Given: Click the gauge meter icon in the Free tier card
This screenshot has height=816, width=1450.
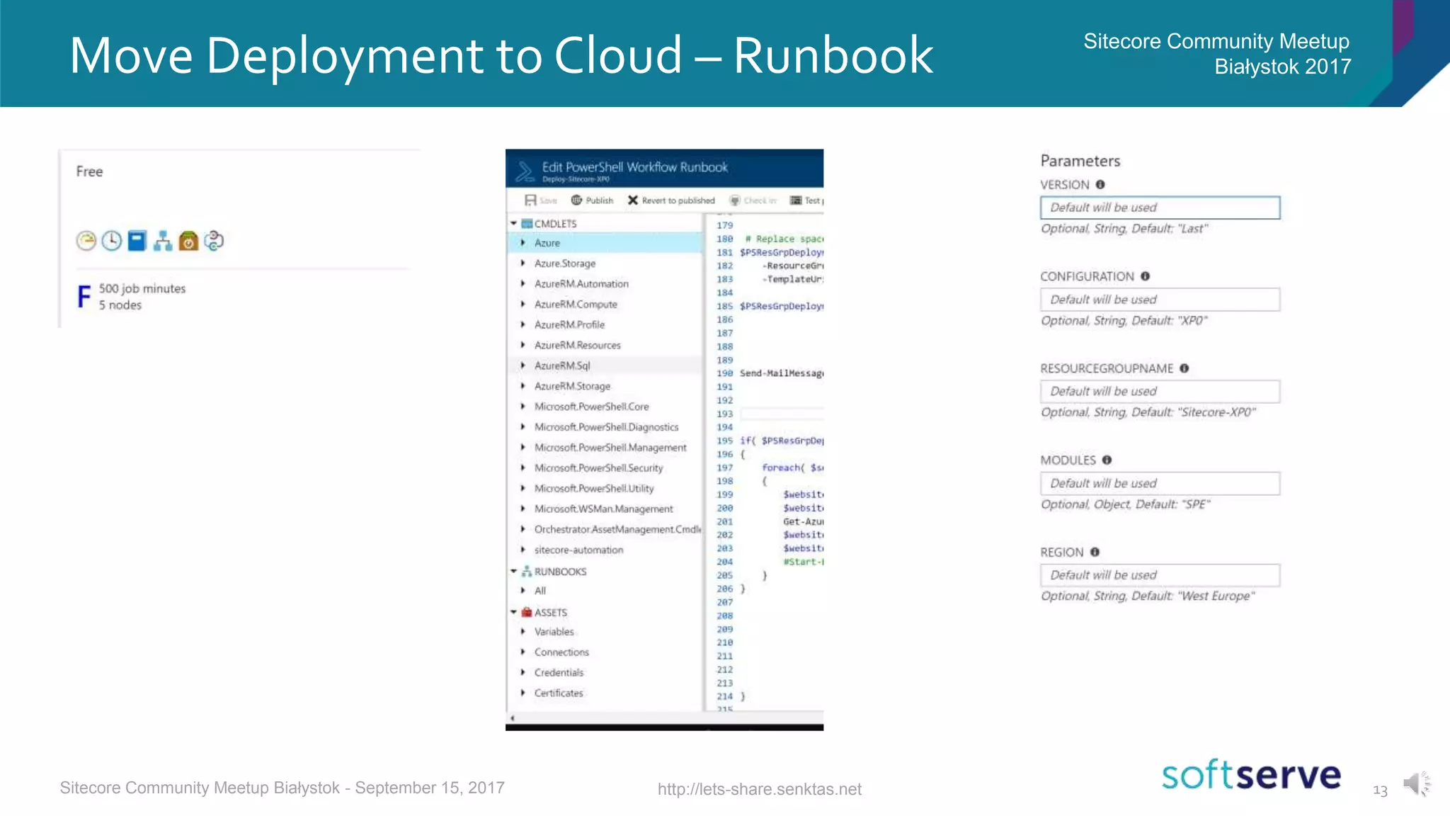Looking at the screenshot, I should pyautogui.click(x=86, y=241).
